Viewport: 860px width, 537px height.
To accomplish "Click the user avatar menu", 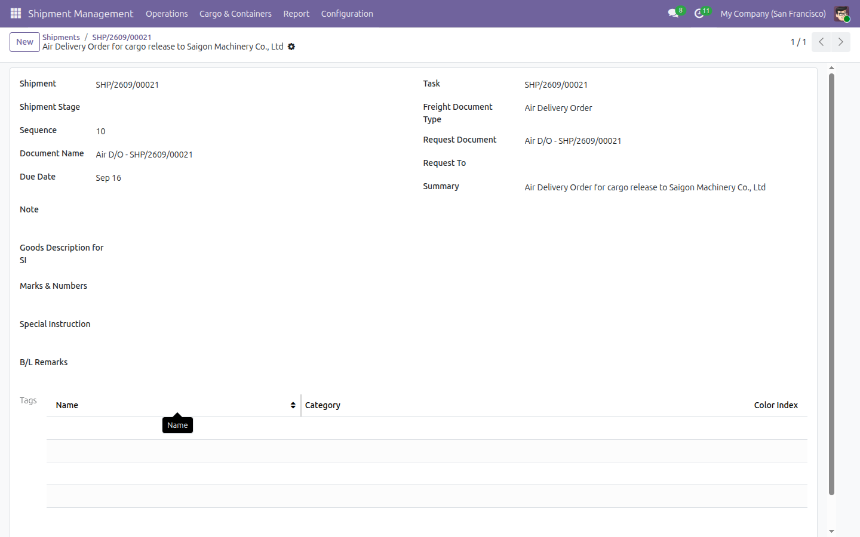I will (841, 14).
